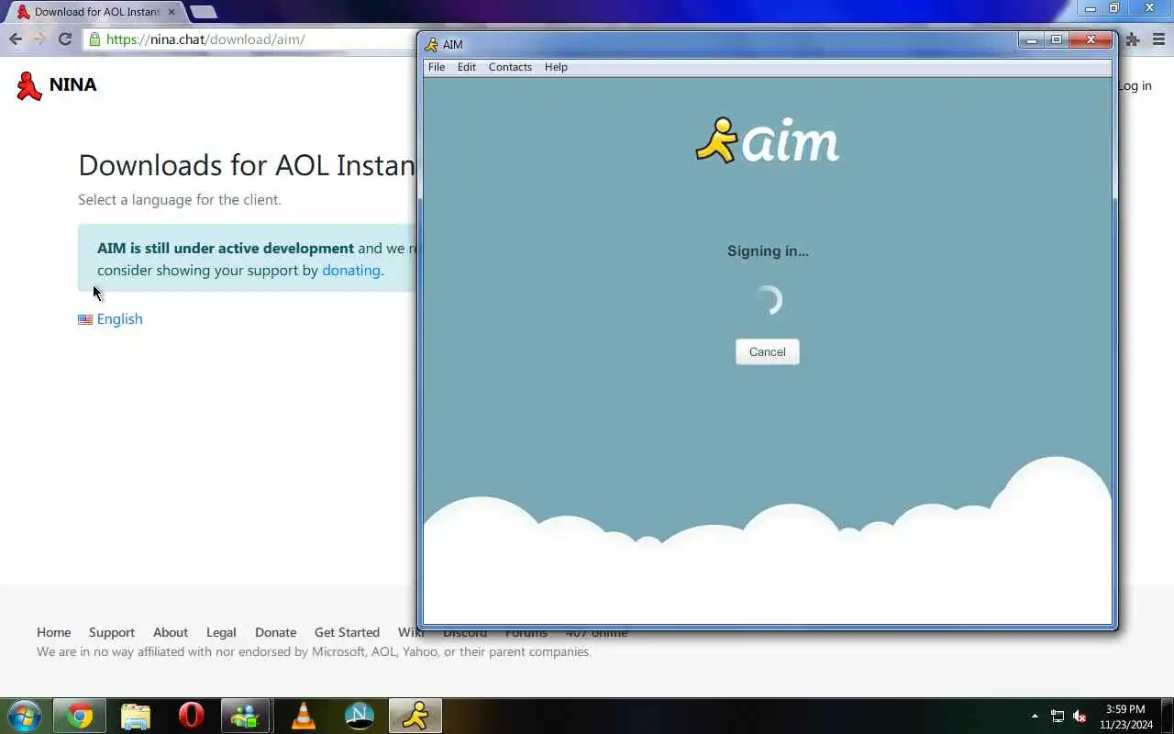Open the Windows Start menu orb

click(23, 716)
